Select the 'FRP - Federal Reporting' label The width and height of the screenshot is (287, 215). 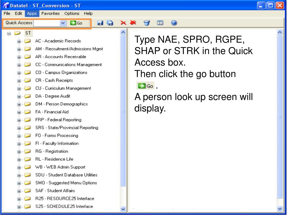click(58, 120)
